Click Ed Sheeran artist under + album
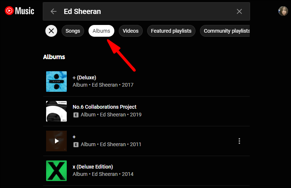291x188 pixels. tap(113, 145)
